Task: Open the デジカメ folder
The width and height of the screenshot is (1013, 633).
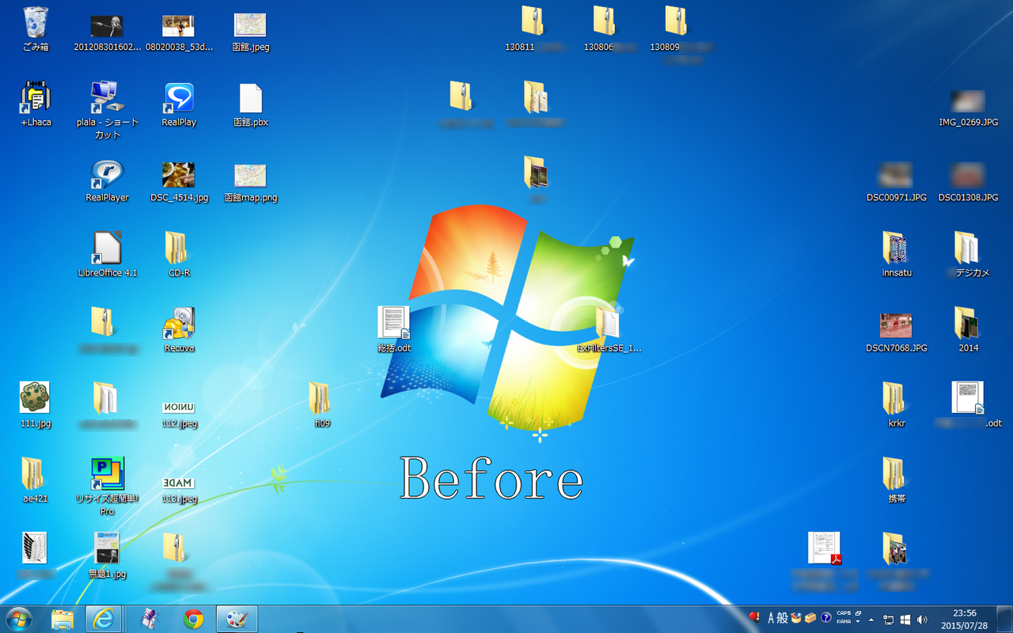Action: [966, 248]
